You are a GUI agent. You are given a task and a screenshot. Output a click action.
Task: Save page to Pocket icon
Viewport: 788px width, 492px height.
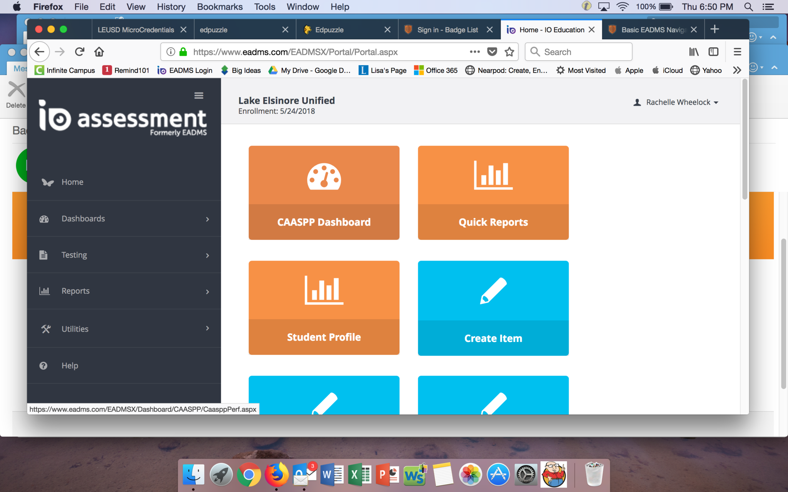click(x=492, y=52)
